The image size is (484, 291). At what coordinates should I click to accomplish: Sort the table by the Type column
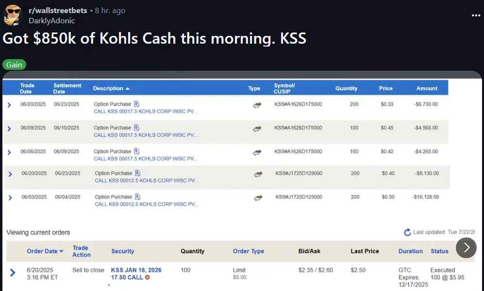point(254,88)
